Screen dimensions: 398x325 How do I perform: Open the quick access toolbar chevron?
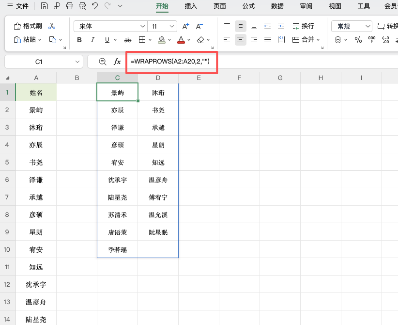pos(120,6)
